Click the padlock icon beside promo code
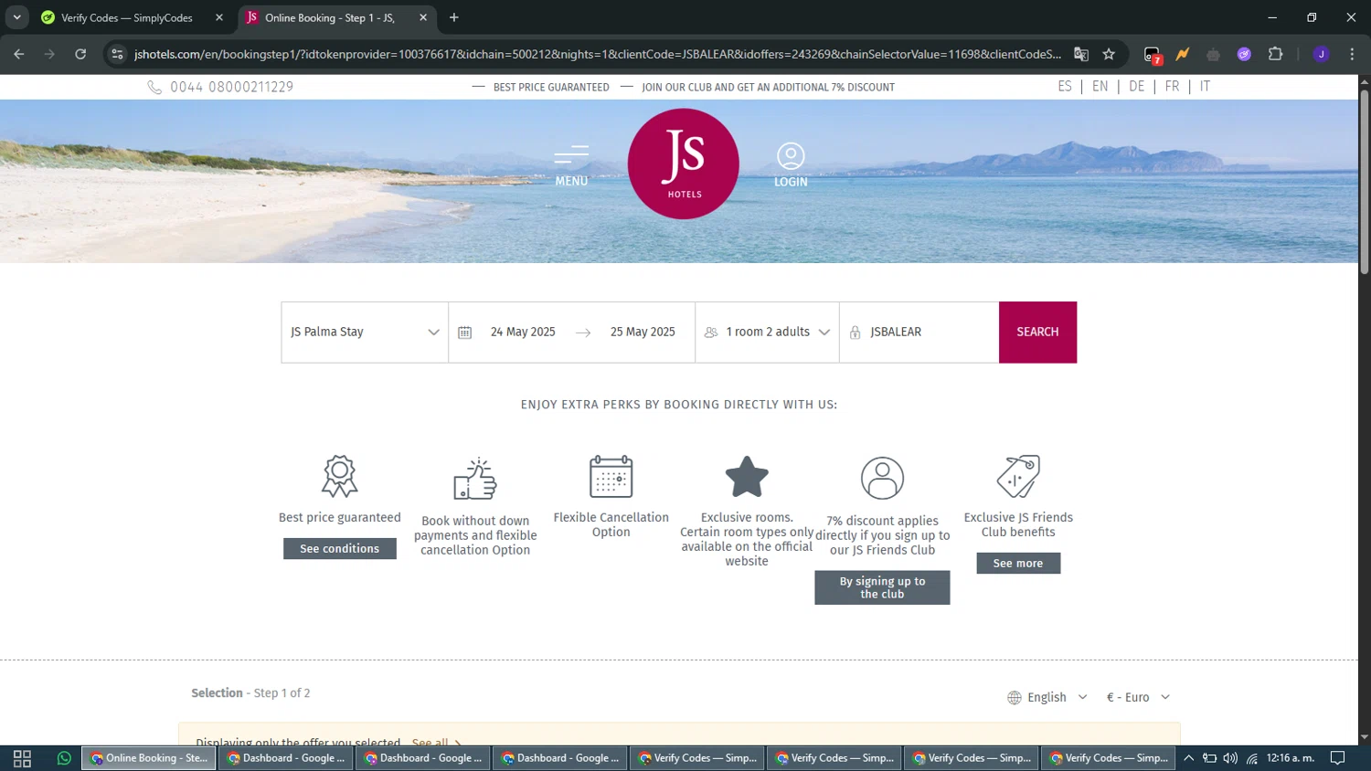 856,333
